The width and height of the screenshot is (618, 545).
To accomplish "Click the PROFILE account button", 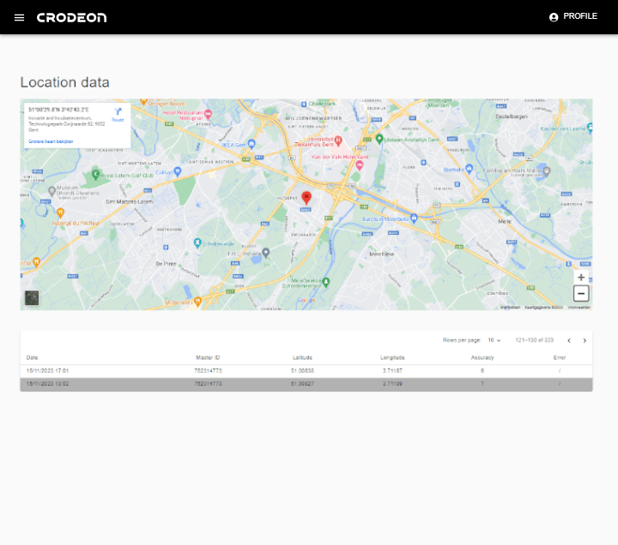I will tap(573, 16).
